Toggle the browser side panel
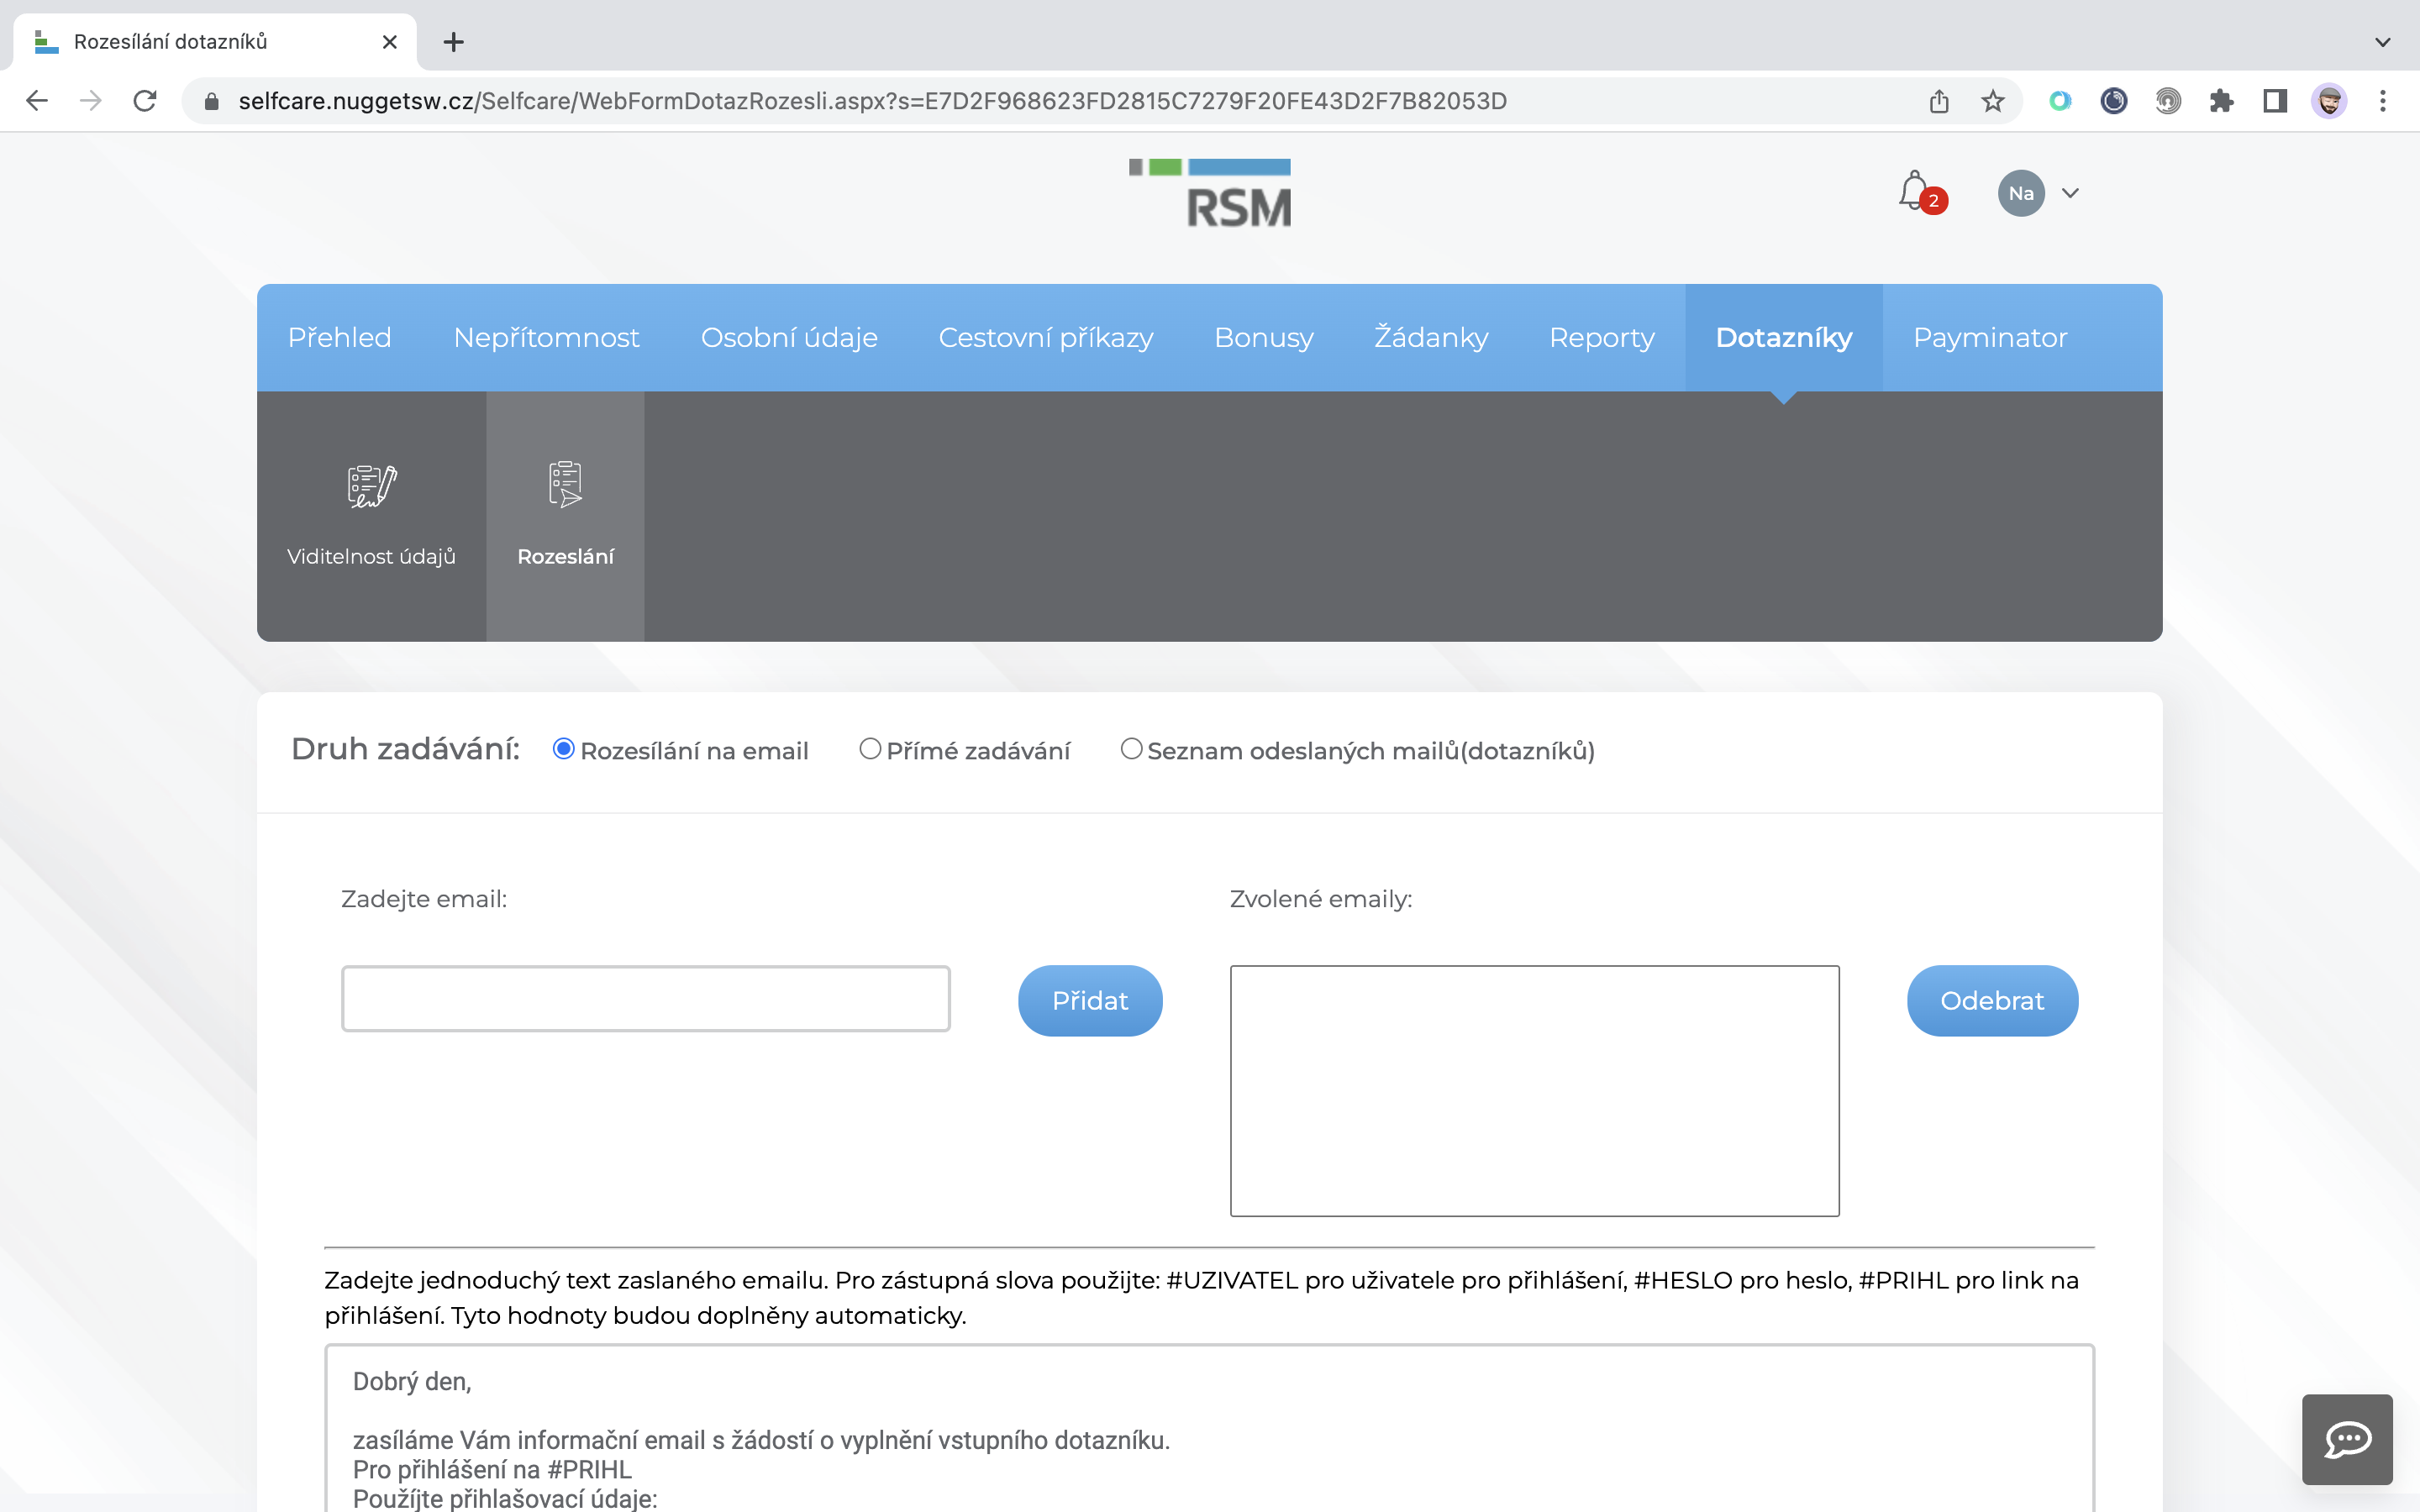2420x1512 pixels. point(2275,101)
